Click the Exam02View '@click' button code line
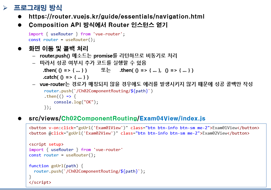Viewport: 271px width, 190px height. coord(139,133)
